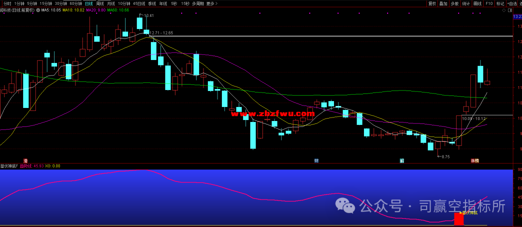The height and width of the screenshot is (227, 522).
Task: Click the 12.71 - 12.65 gap label
Action: pyautogui.click(x=161, y=32)
